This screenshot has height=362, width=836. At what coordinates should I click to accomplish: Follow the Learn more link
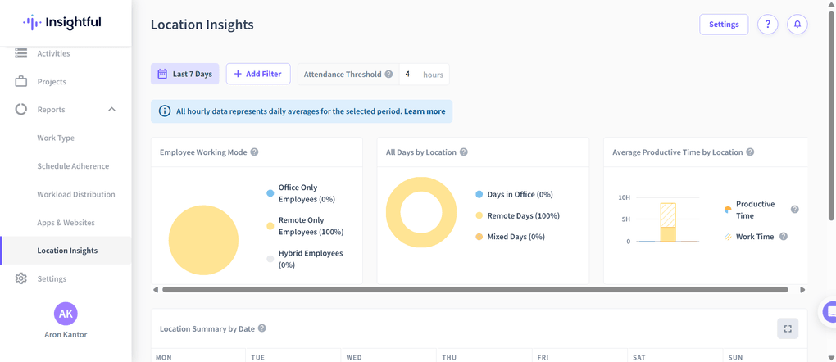[x=425, y=111]
